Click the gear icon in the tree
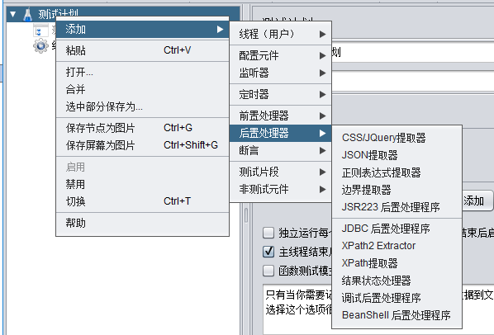This screenshot has width=494, height=335. 41,46
